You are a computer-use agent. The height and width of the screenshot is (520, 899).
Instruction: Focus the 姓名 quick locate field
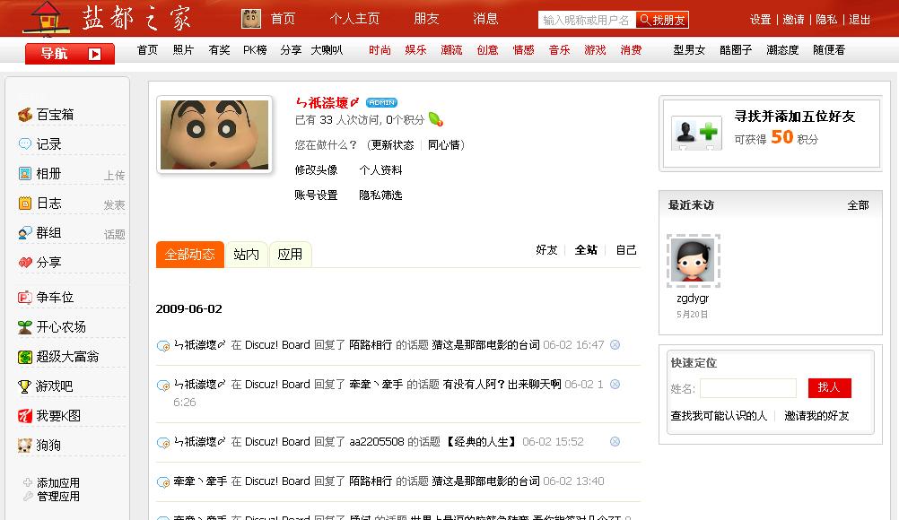[x=748, y=388]
